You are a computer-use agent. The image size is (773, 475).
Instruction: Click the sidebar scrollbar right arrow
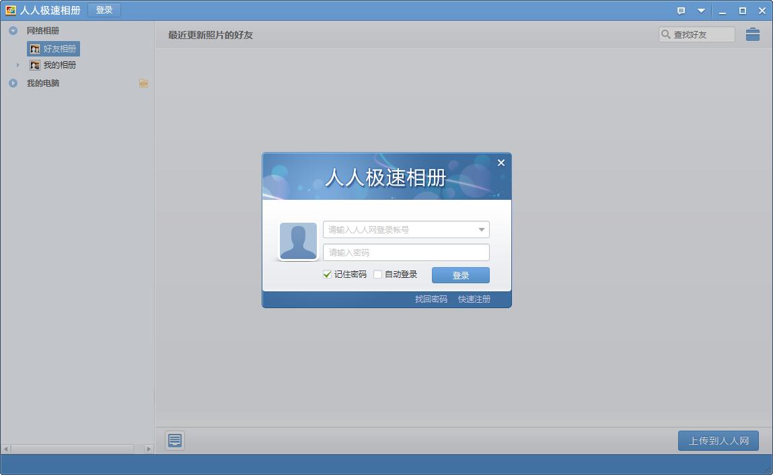coord(149,449)
